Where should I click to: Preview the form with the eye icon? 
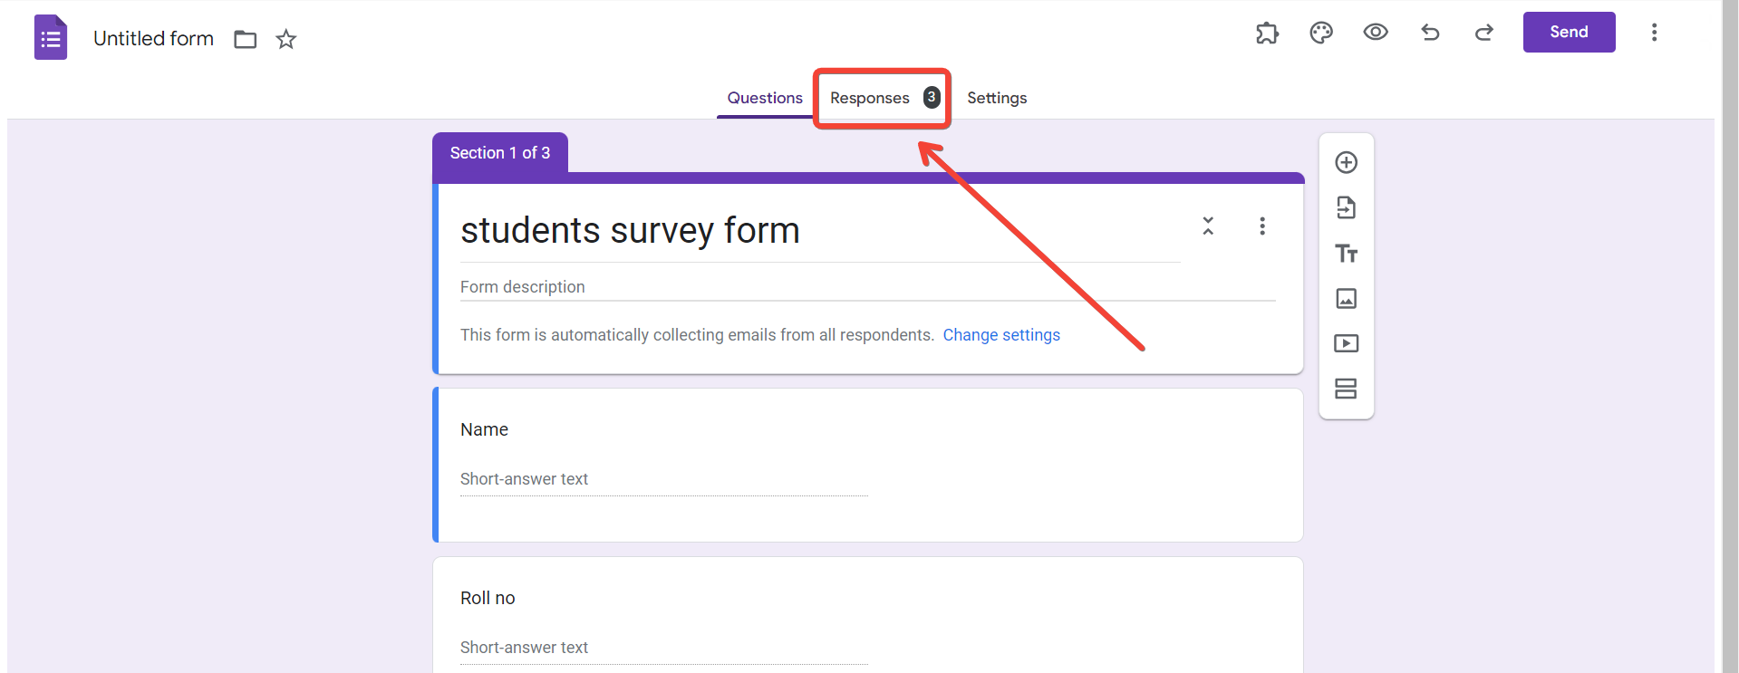(x=1376, y=33)
